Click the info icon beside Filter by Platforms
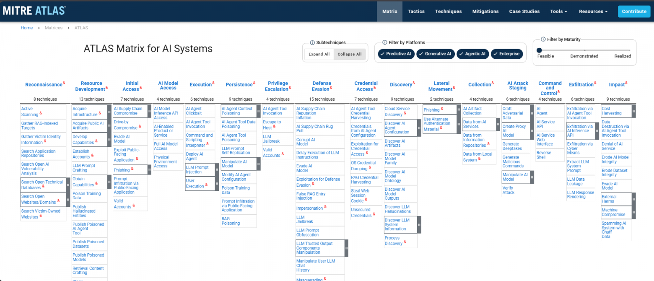Screen dimensions: 654x281 tap(385, 42)
